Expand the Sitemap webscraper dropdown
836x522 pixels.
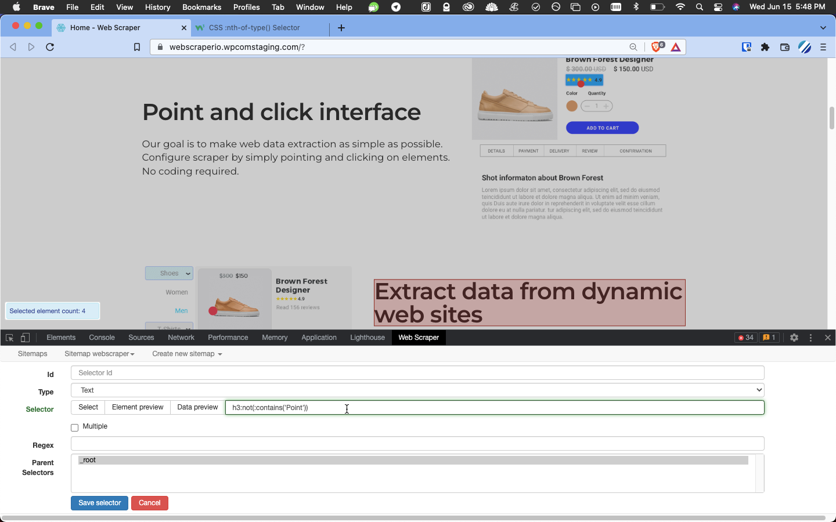coord(99,354)
